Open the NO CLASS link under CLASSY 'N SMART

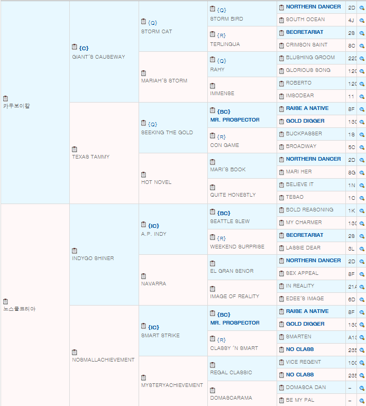pos(300,349)
